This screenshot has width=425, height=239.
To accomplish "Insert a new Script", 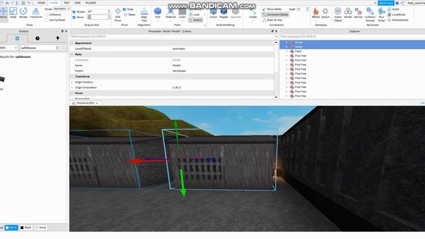I will click(x=393, y=9).
